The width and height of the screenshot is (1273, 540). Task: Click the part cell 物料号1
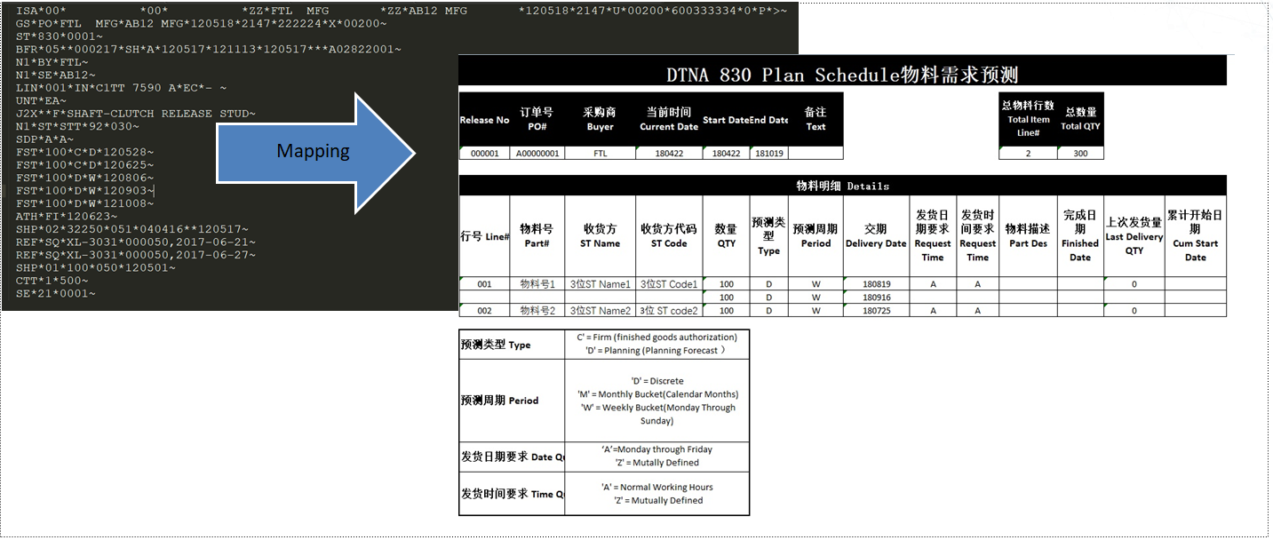point(537,284)
